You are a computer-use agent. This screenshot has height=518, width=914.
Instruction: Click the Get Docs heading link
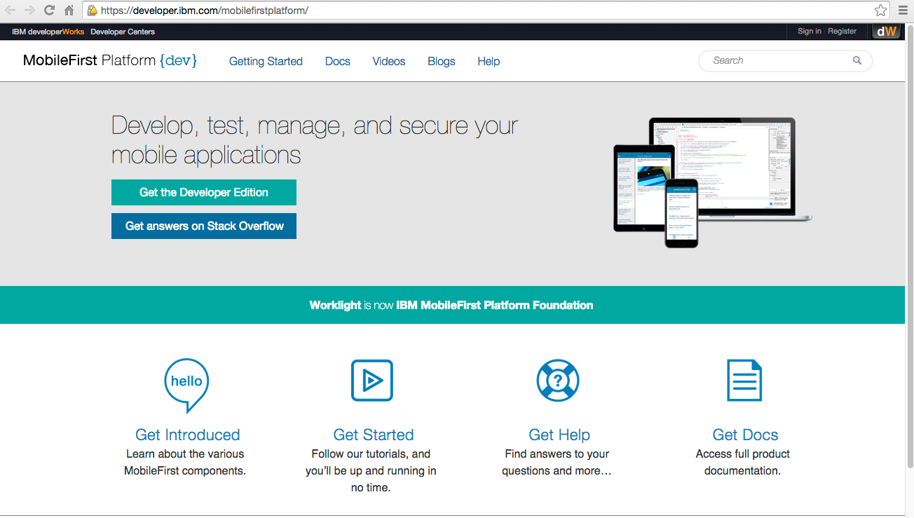point(745,435)
